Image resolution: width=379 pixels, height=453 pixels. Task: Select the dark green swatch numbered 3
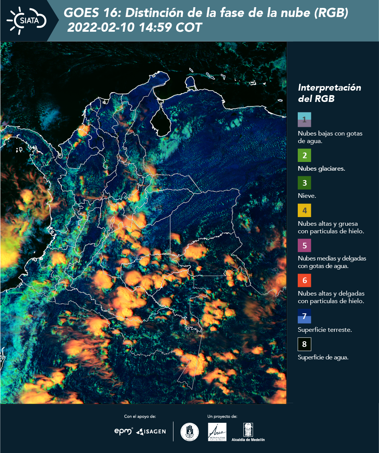coord(304,183)
